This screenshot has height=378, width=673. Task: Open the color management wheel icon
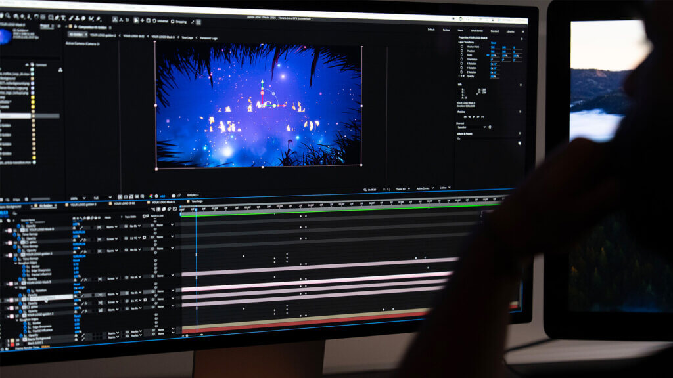151,196
